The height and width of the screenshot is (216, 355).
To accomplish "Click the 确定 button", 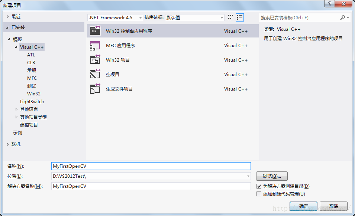I will [x=303, y=206].
